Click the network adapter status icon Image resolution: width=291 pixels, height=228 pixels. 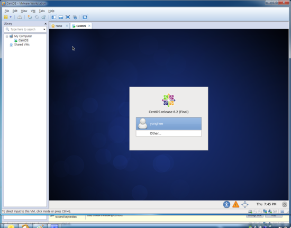(x=265, y=211)
